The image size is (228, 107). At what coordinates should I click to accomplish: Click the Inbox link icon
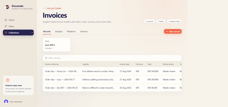click(x=6, y=26)
